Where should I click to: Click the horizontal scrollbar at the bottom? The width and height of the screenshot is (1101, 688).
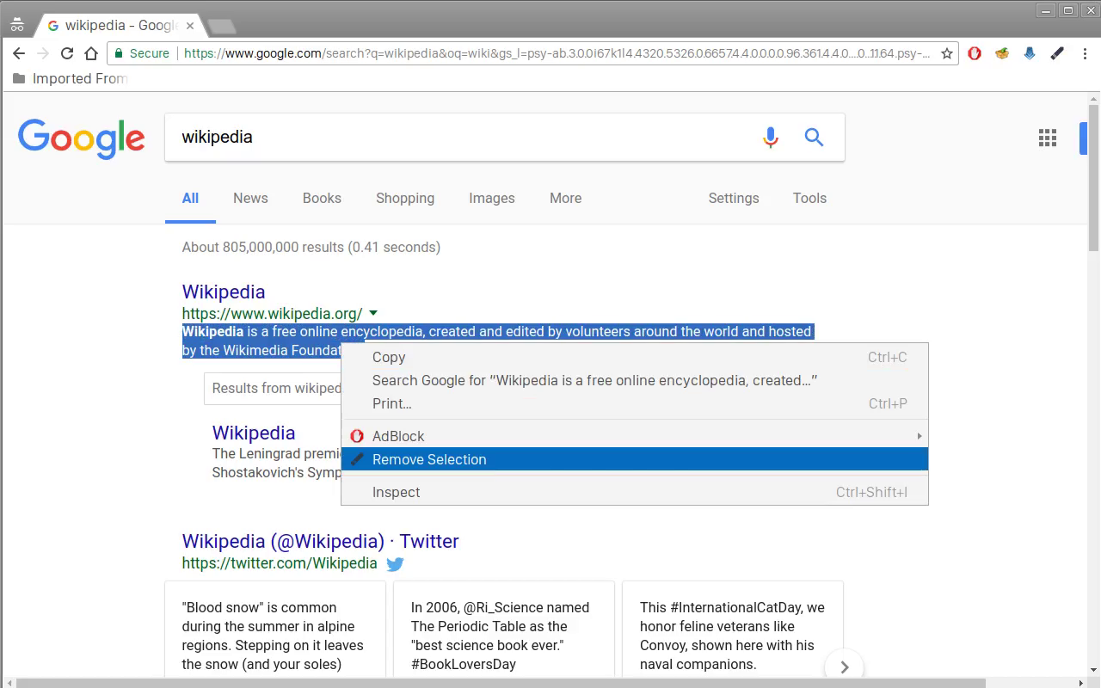499,683
